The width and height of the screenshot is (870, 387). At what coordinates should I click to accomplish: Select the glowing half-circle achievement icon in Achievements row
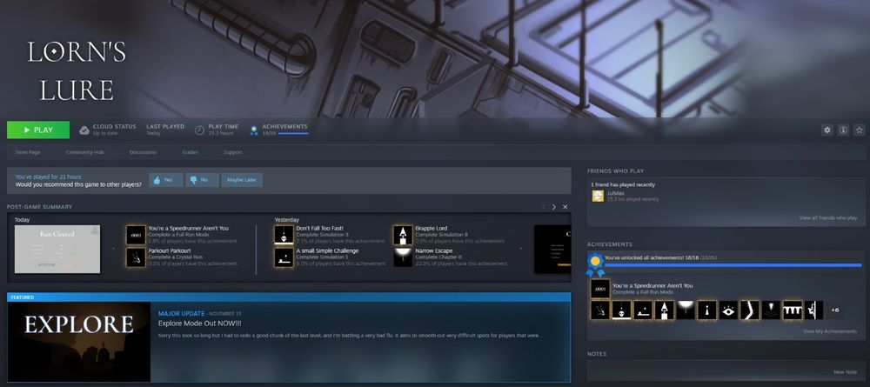click(686, 310)
